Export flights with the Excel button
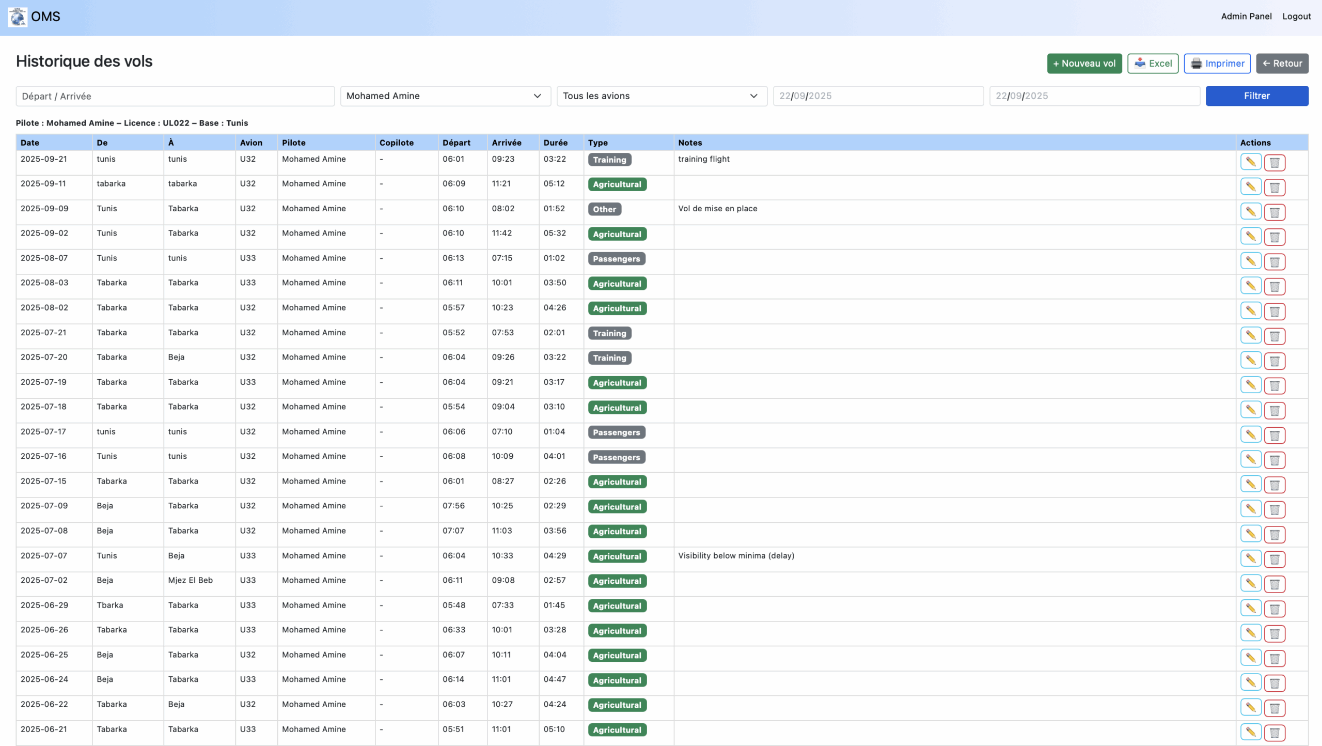1322x746 pixels. (x=1152, y=64)
